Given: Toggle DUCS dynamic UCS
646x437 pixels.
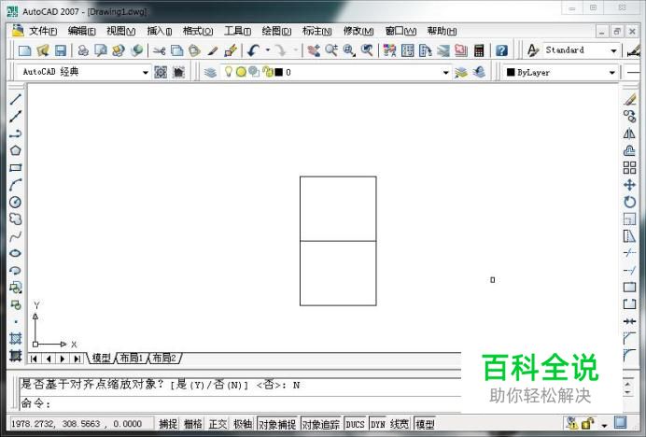Looking at the screenshot, I should point(355,424).
